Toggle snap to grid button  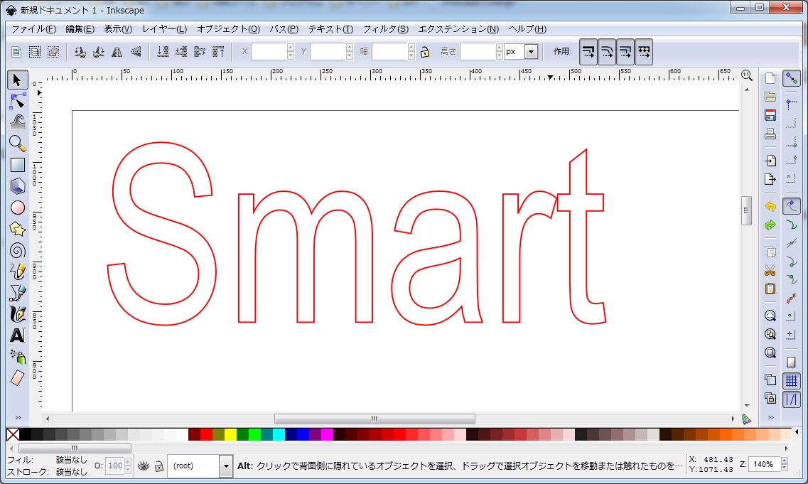point(792,382)
